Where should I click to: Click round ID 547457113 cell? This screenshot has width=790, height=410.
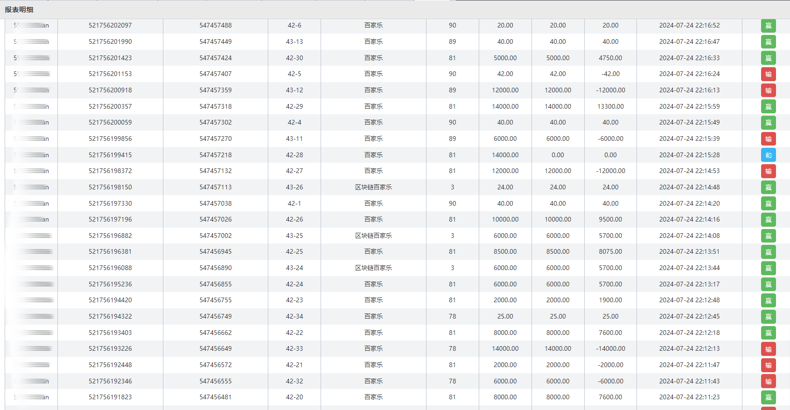(215, 187)
